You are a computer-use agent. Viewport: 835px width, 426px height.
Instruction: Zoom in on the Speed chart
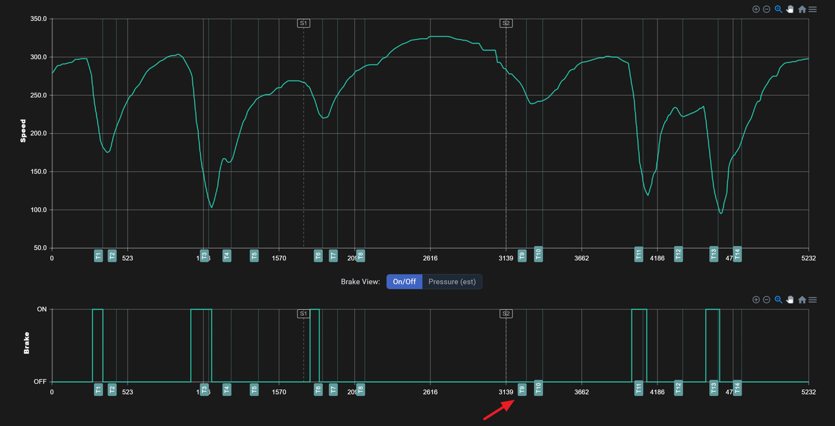point(756,9)
